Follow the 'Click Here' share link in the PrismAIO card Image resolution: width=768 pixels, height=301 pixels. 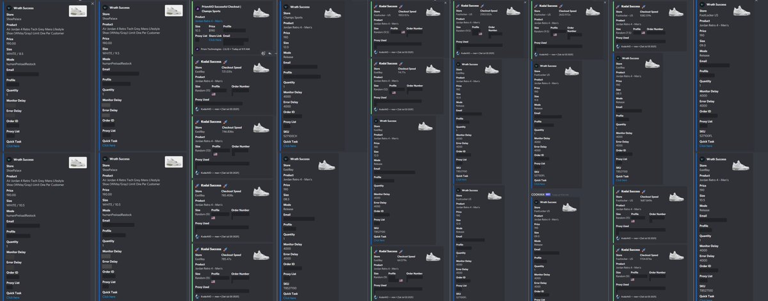pyautogui.click(x=214, y=40)
